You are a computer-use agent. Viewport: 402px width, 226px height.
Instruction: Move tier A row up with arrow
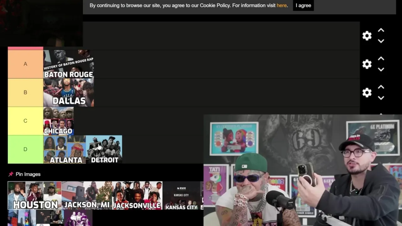[381, 59]
